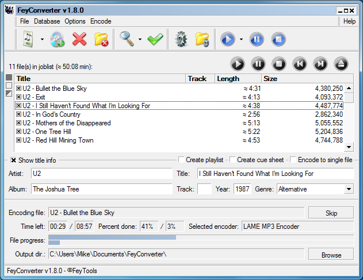
Task: Click the select none empty square icon
Action: point(9,86)
